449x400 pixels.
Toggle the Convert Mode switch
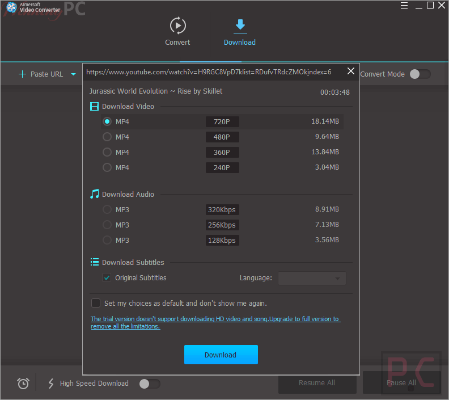(x=420, y=74)
